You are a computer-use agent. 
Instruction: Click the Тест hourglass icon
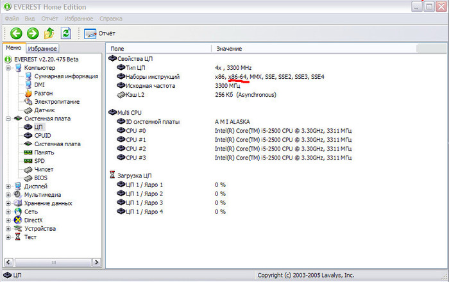[18, 236]
